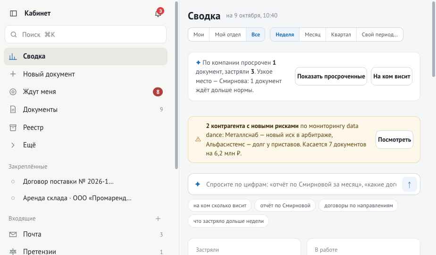Image resolution: width=436 pixels, height=255 pixels.
Task: Open Свой период custom range picker
Action: [379, 34]
